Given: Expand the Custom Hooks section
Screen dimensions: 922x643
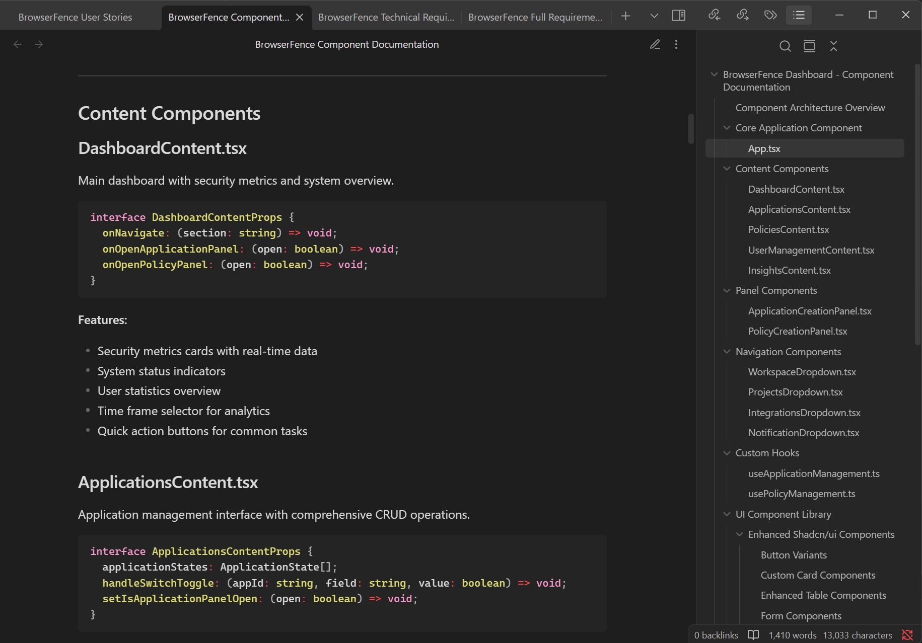Looking at the screenshot, I should click(x=727, y=453).
